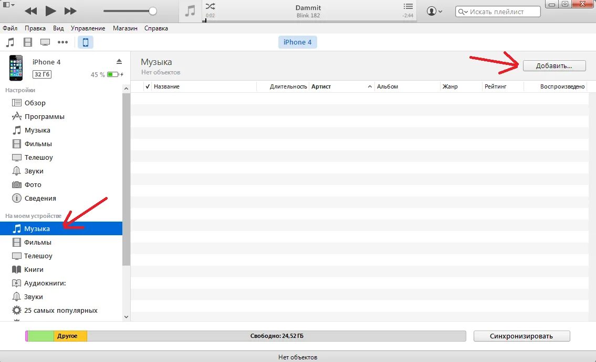The height and width of the screenshot is (362, 596).
Task: Click the 32 ГБ capacity label
Action: 42,74
